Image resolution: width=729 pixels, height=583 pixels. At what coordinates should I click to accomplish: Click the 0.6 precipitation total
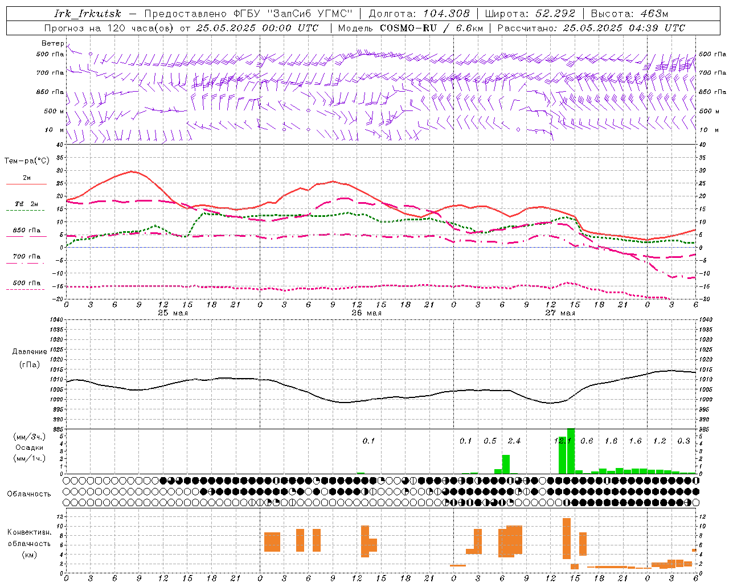tap(587, 441)
